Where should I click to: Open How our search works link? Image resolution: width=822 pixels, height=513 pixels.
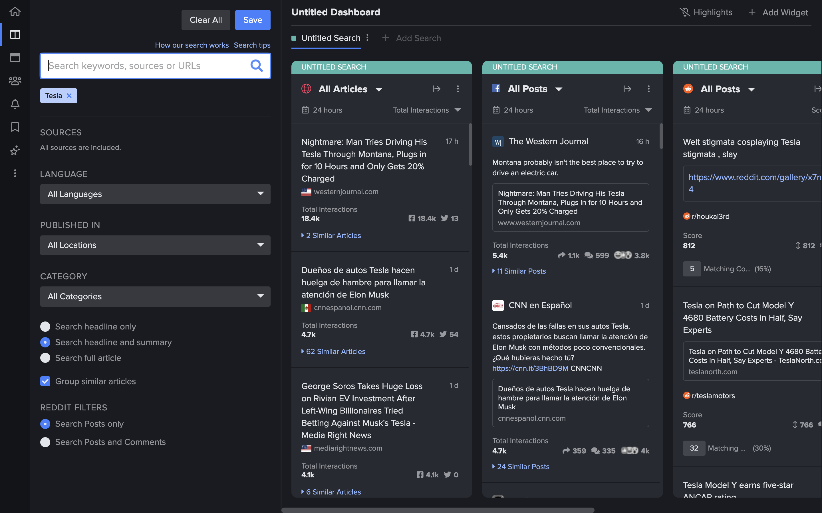[192, 45]
